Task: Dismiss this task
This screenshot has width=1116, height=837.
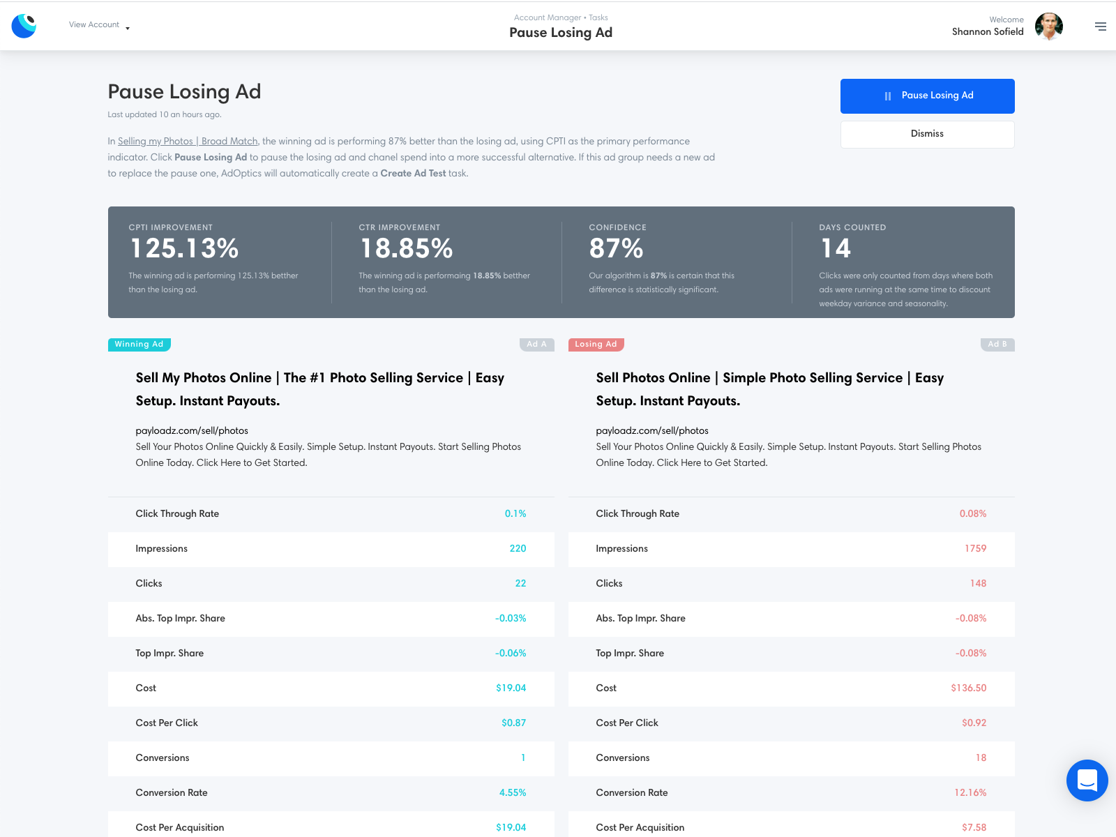Action: [927, 134]
